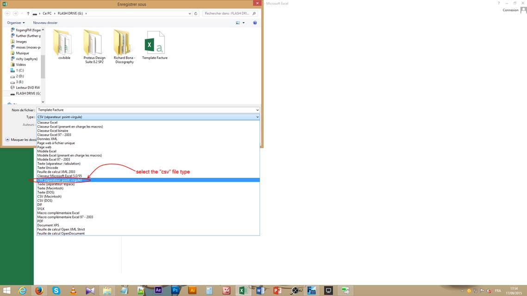The image size is (527, 296).
Task: Select Images in navigation pane
Action: click(21, 42)
